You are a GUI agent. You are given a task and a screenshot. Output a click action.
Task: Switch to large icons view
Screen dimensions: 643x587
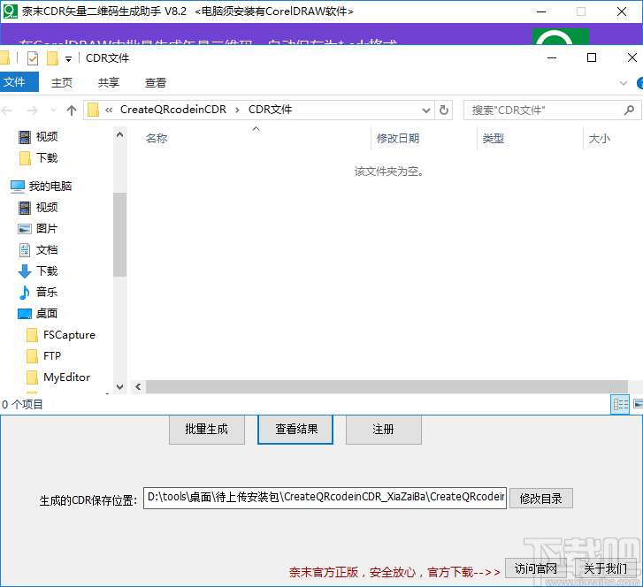[638, 405]
